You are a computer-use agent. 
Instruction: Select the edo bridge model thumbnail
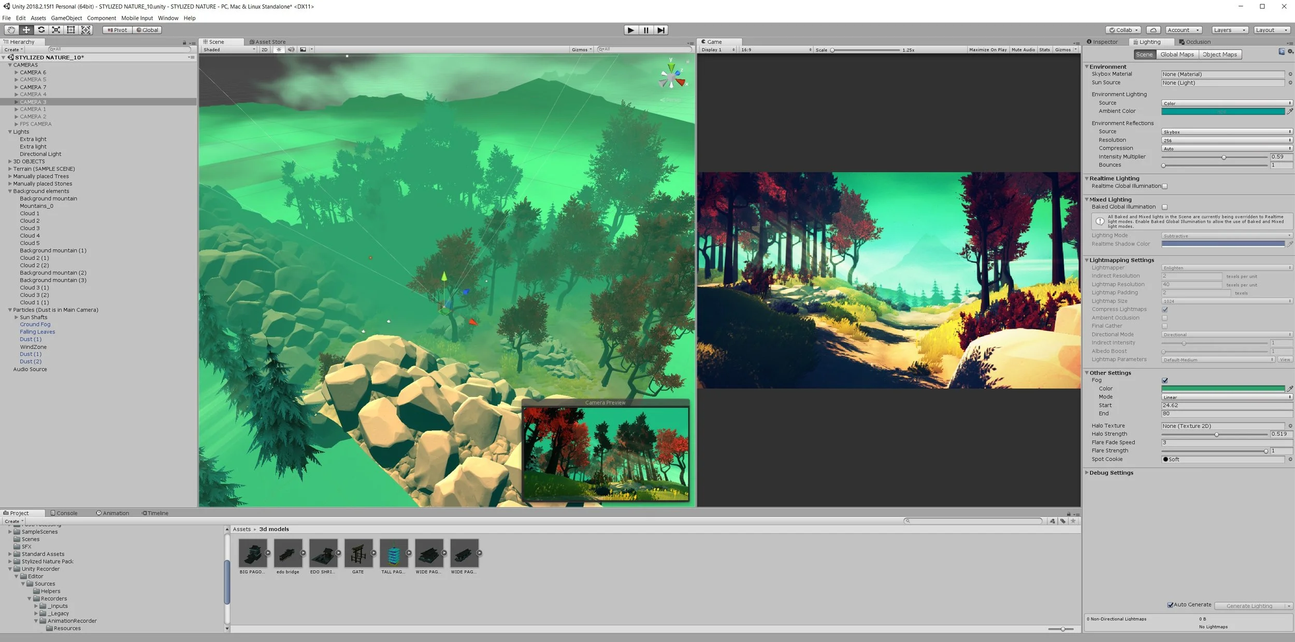click(x=289, y=554)
